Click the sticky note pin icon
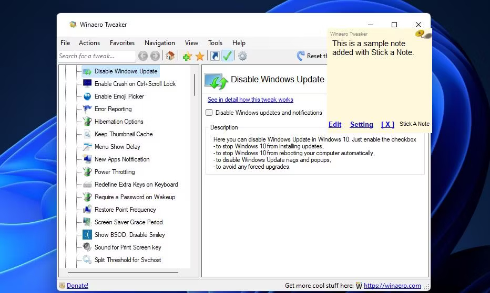 (423, 34)
